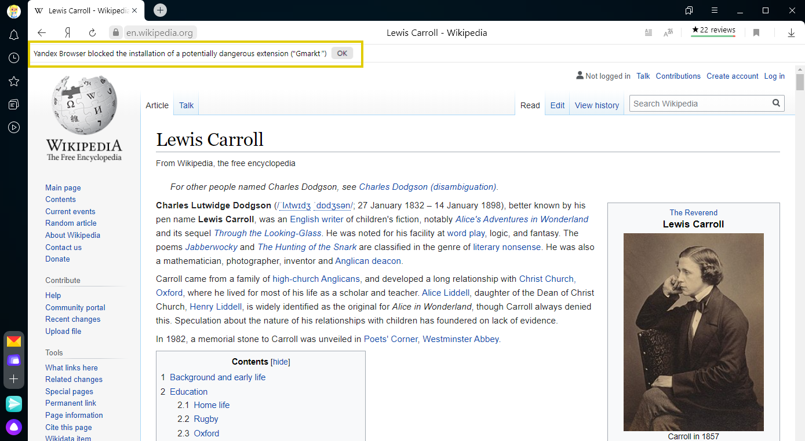Open the purple sidebar app below Mail

pos(14,360)
